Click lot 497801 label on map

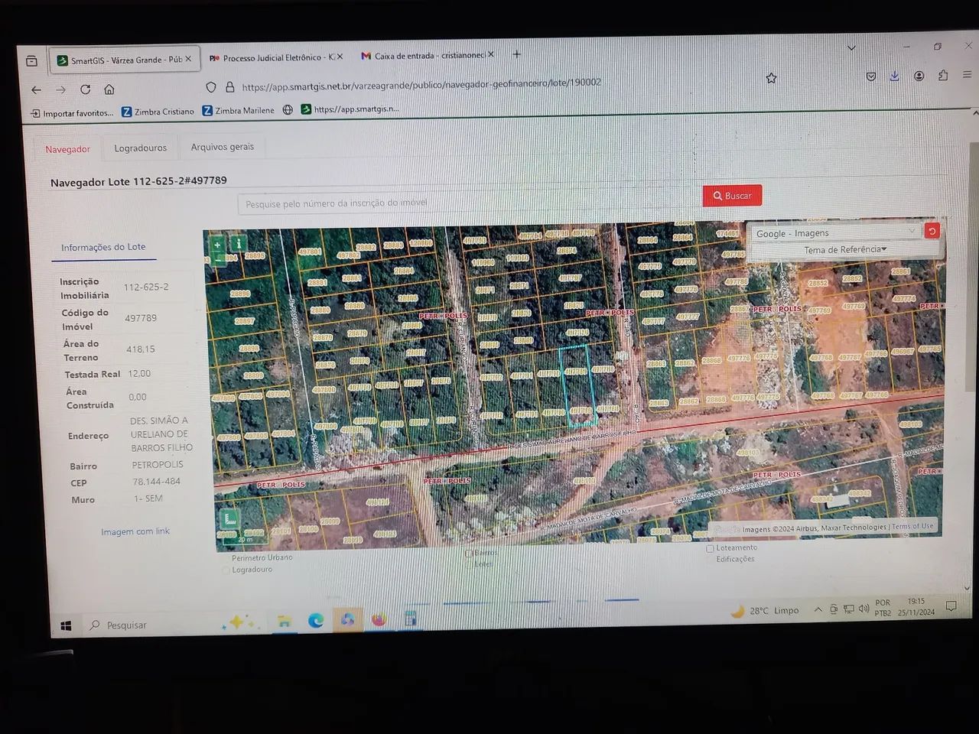[x=311, y=252]
